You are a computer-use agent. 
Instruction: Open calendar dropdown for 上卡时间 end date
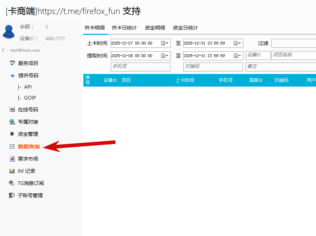[237, 43]
